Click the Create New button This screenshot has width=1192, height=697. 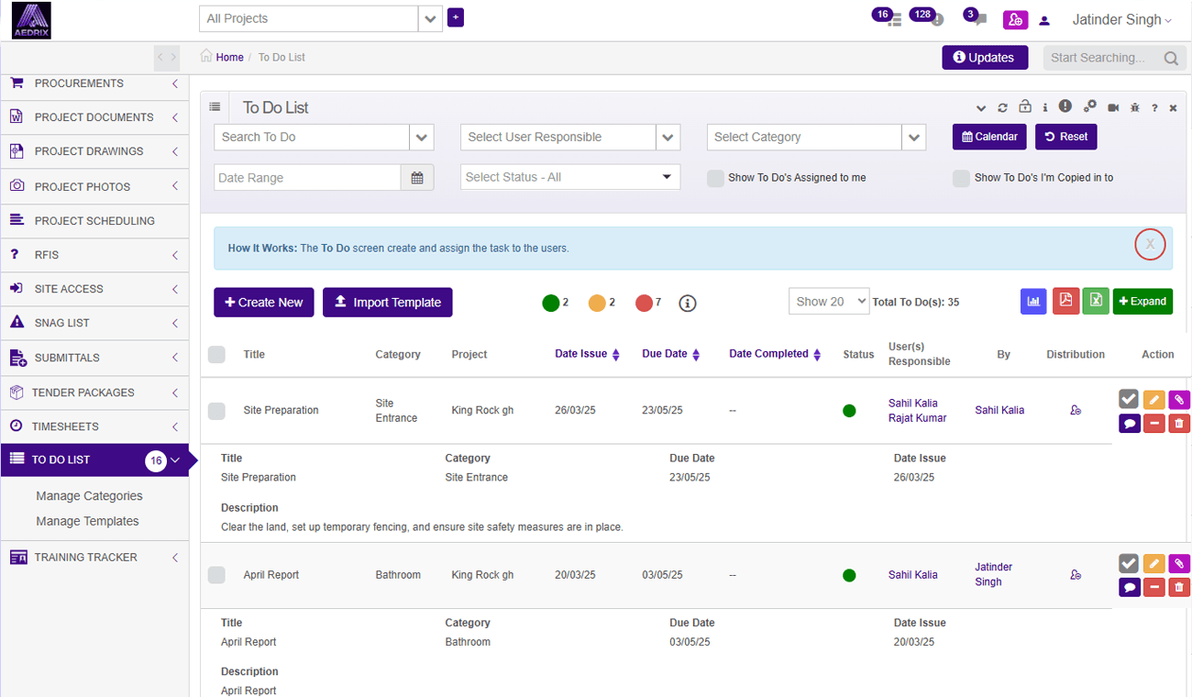pos(264,303)
